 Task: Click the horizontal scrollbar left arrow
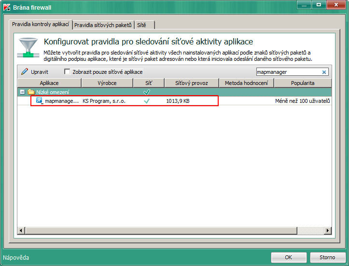pos(21,230)
